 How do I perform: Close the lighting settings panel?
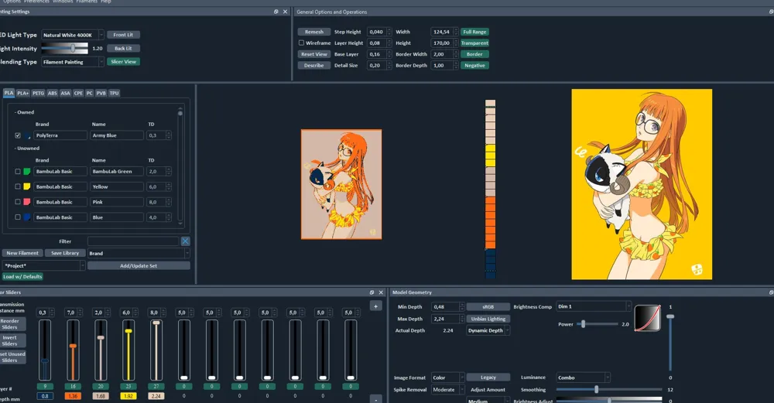(285, 12)
